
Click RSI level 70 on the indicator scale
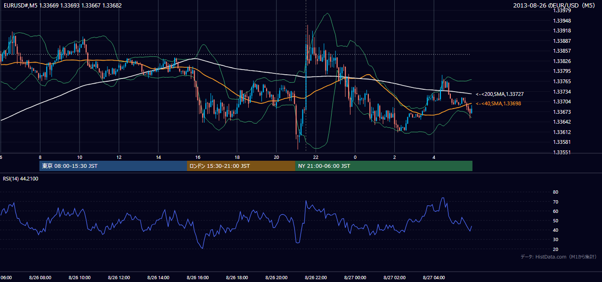click(555, 202)
